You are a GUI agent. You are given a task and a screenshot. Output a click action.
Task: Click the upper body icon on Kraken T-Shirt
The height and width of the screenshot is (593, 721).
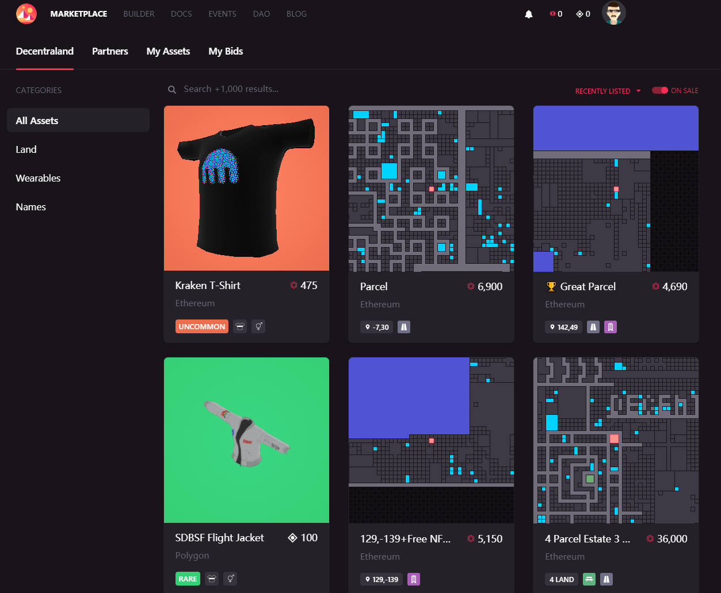pyautogui.click(x=240, y=326)
